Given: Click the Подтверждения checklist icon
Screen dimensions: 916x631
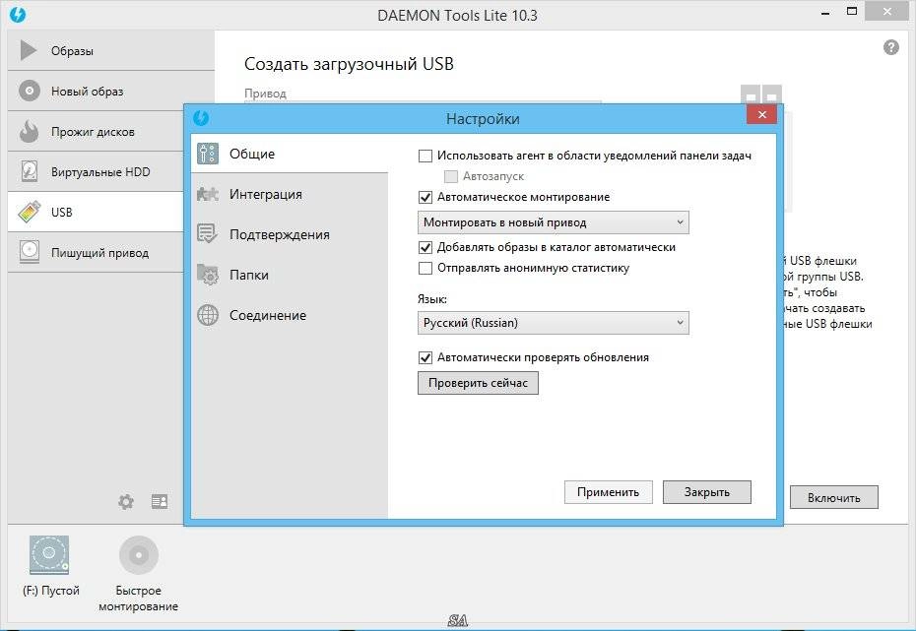Looking at the screenshot, I should coord(208,234).
